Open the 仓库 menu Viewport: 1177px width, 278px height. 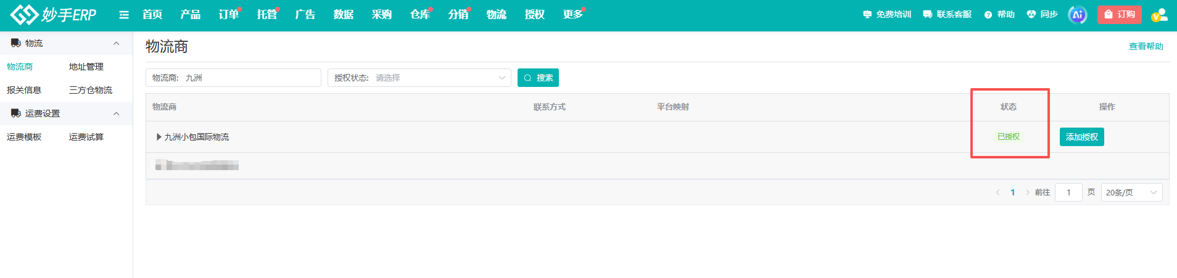[x=420, y=15]
